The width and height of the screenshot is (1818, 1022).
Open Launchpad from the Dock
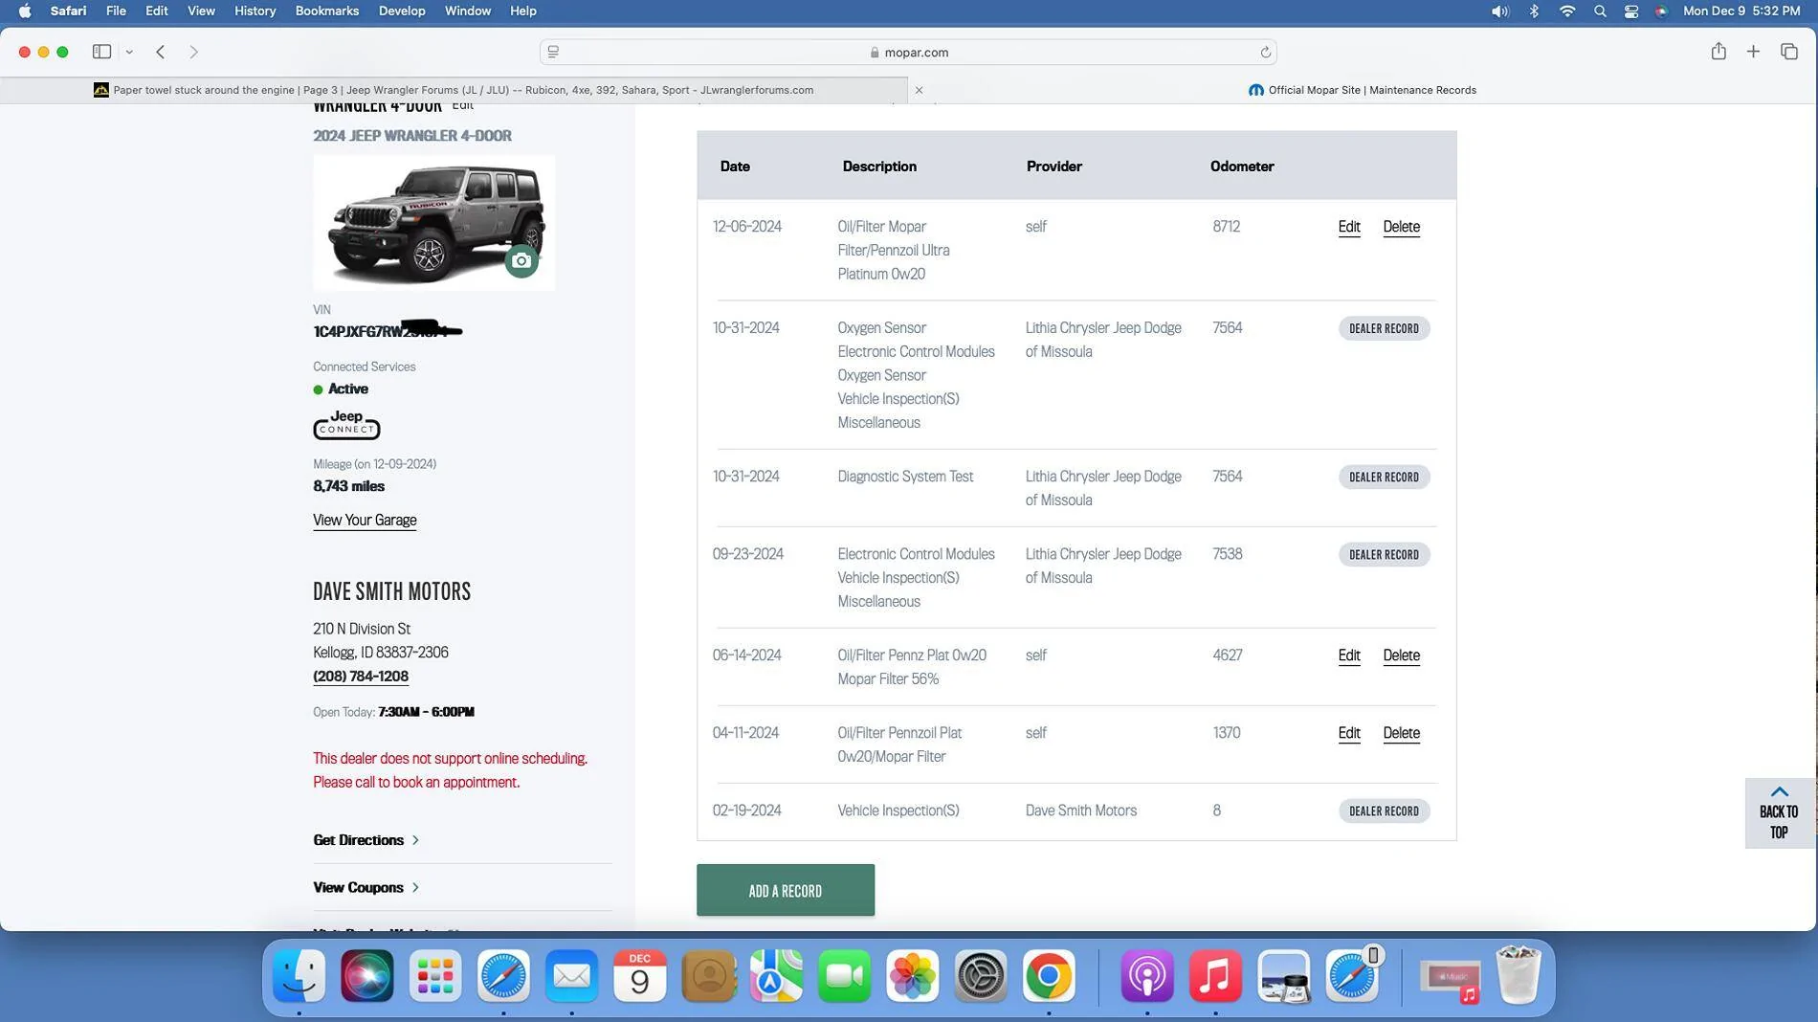pyautogui.click(x=435, y=976)
